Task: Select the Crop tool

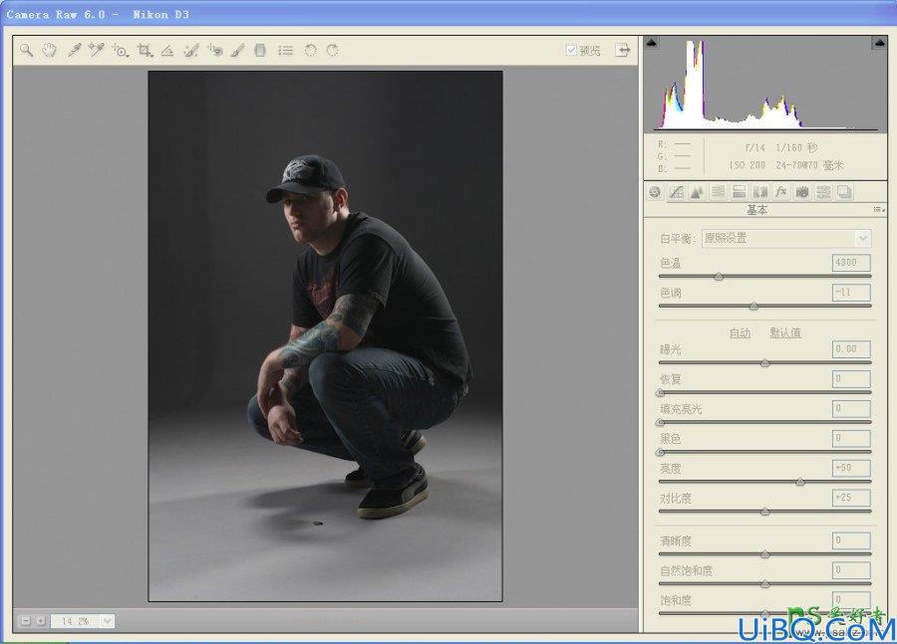Action: click(145, 51)
